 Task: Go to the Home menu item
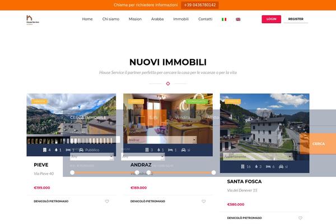87,19
